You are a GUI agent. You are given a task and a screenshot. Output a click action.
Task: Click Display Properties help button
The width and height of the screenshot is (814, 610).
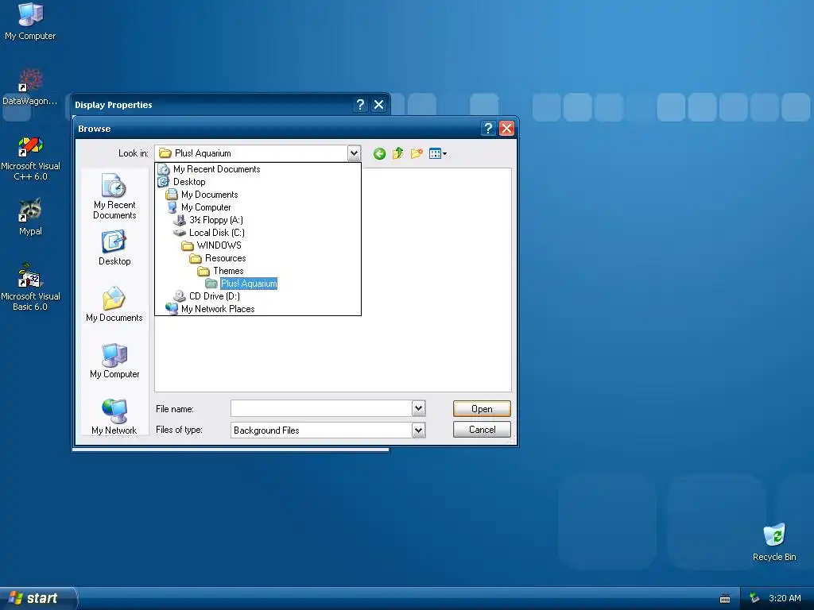[360, 105]
